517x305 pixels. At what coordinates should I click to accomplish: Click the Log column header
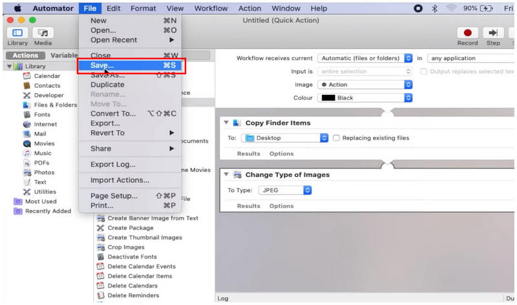[x=223, y=299]
